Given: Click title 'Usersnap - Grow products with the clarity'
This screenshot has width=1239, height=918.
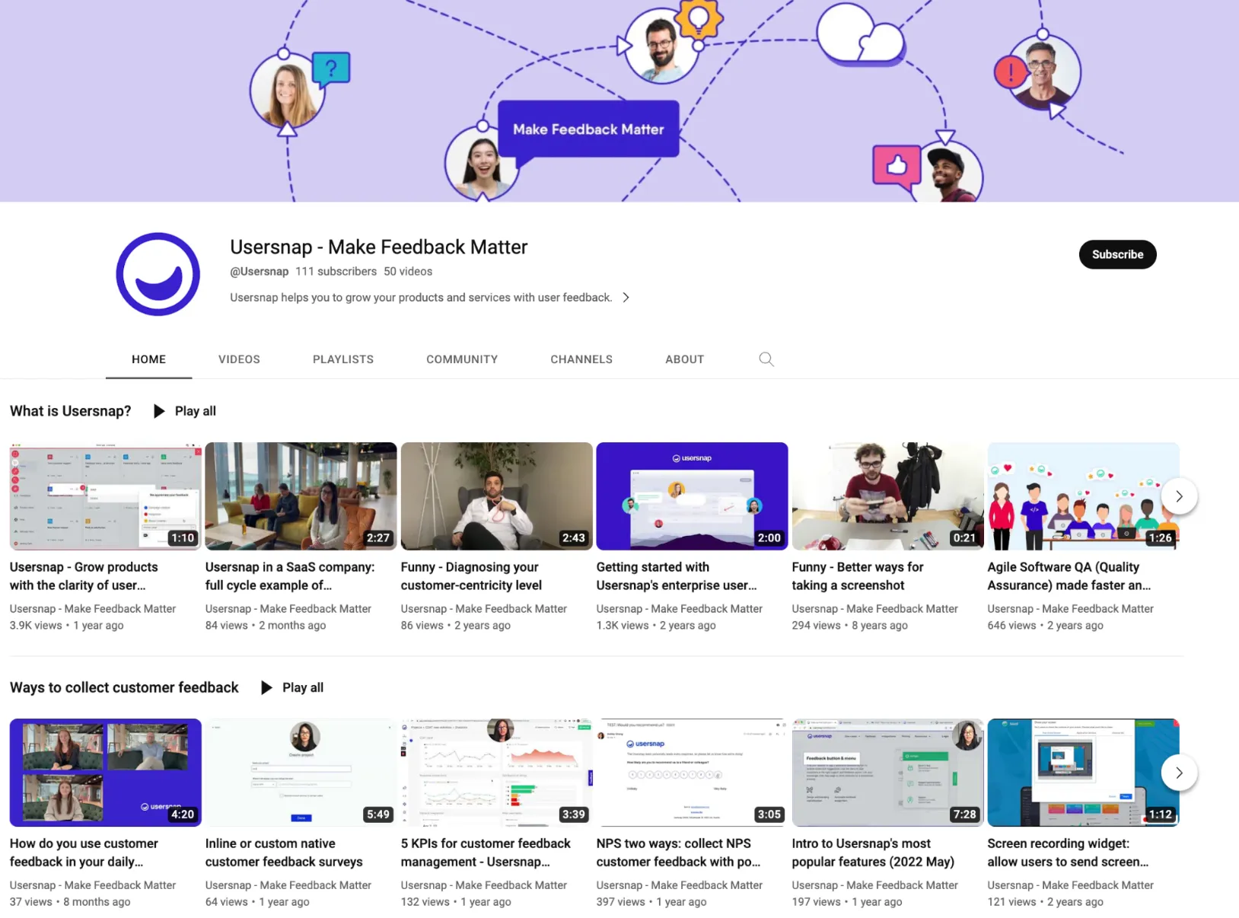Looking at the screenshot, I should pos(84,576).
